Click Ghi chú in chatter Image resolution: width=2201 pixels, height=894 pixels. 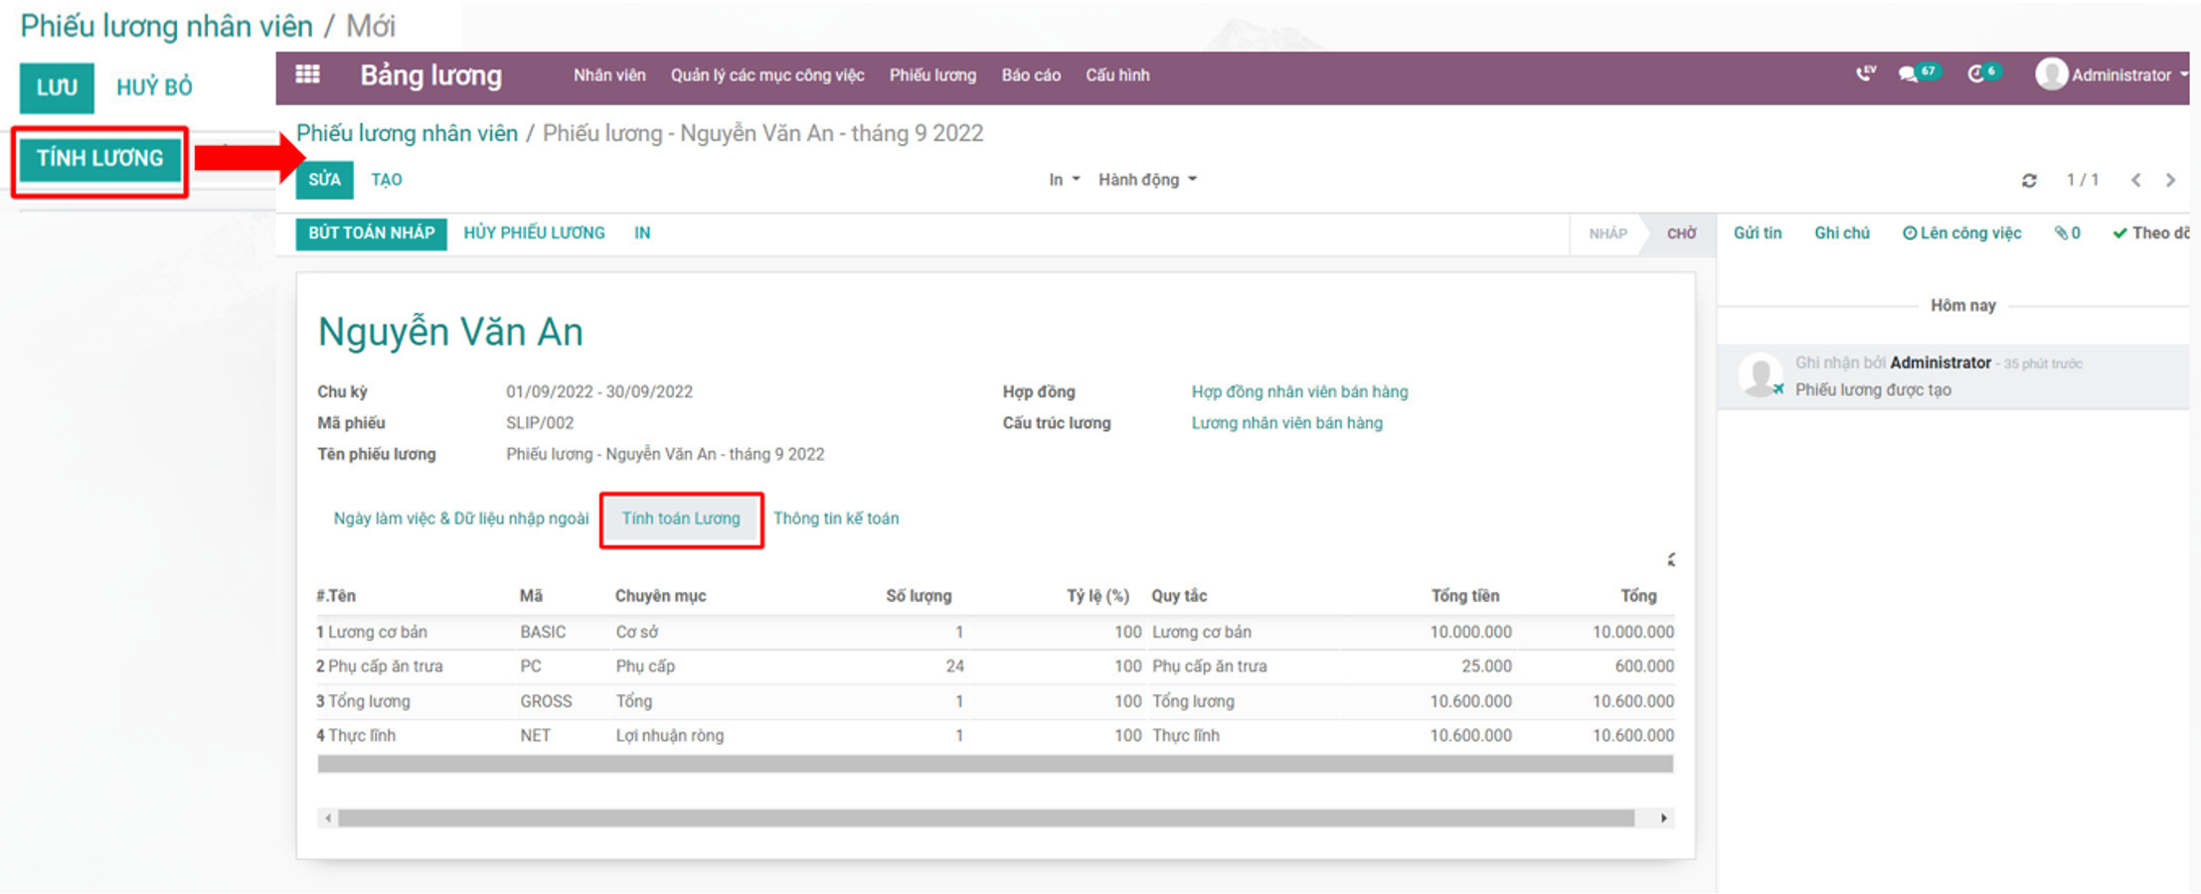(1842, 233)
